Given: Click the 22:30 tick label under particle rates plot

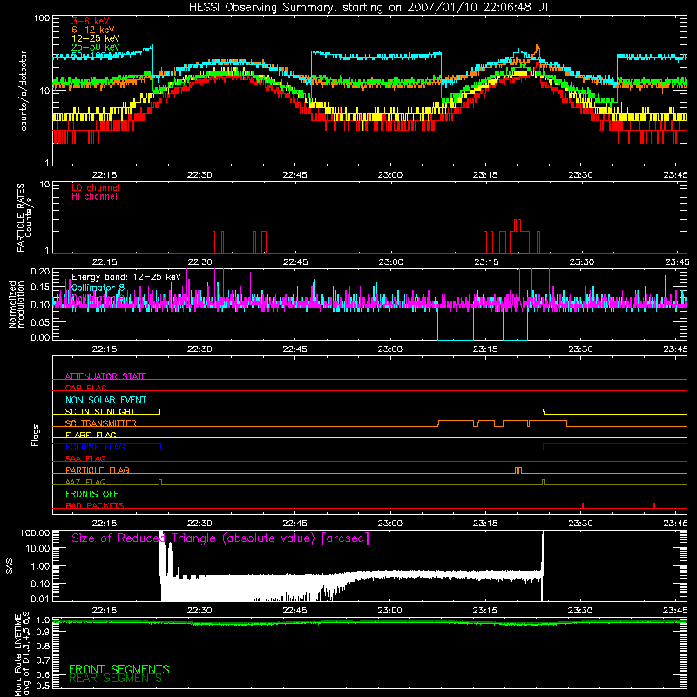Looking at the screenshot, I should 200,262.
